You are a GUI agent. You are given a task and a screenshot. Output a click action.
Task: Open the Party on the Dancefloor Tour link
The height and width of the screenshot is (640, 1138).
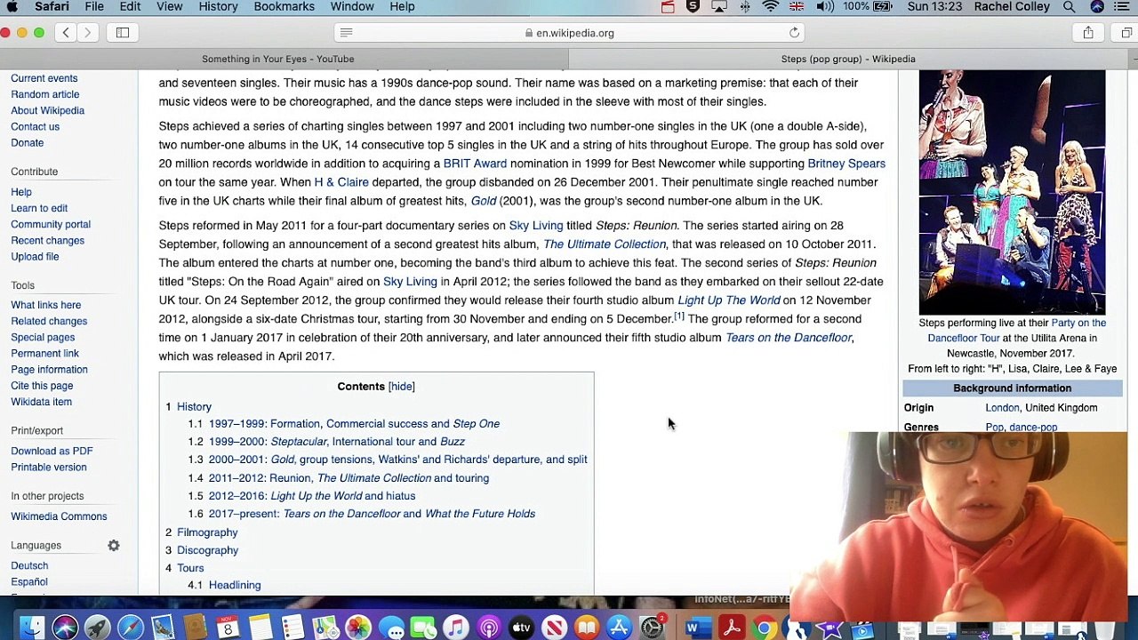1017,331
